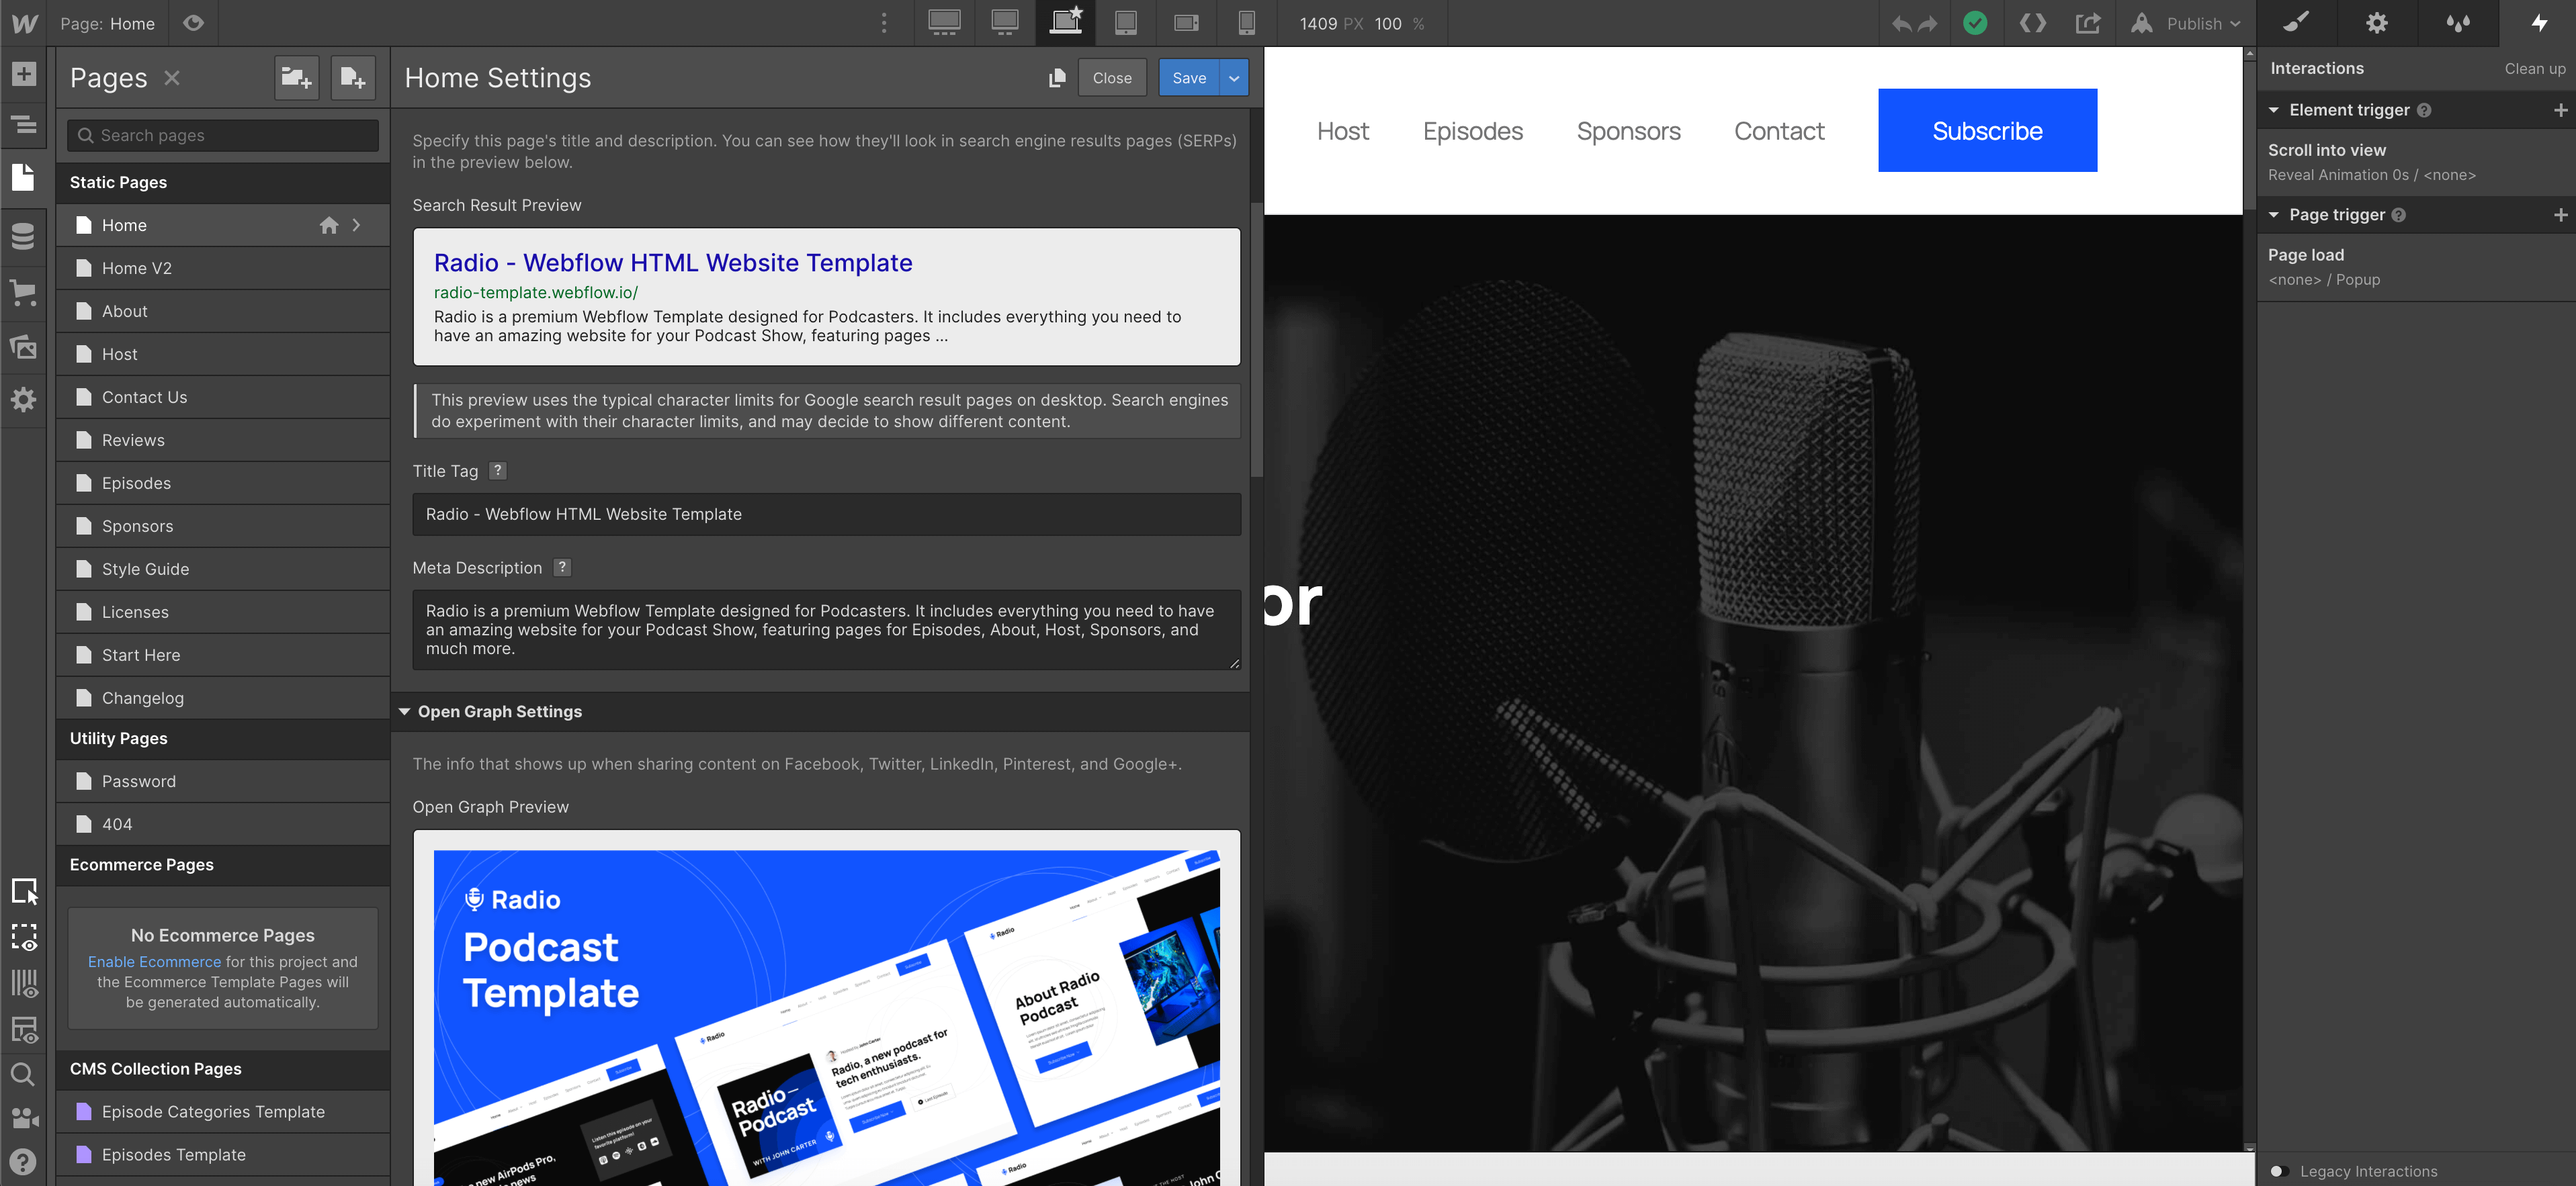Switch to mobile portrait breakpoint
This screenshot has width=2576, height=1186.
coord(1246,22)
